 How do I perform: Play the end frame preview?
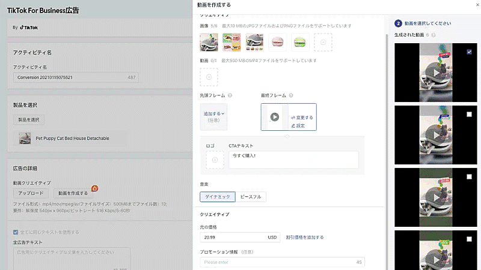click(x=275, y=117)
